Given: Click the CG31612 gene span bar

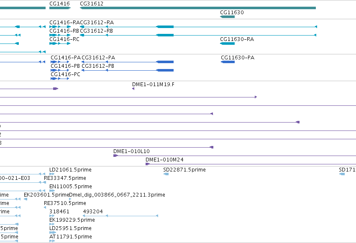Looking at the screenshot, I should 198,8.
